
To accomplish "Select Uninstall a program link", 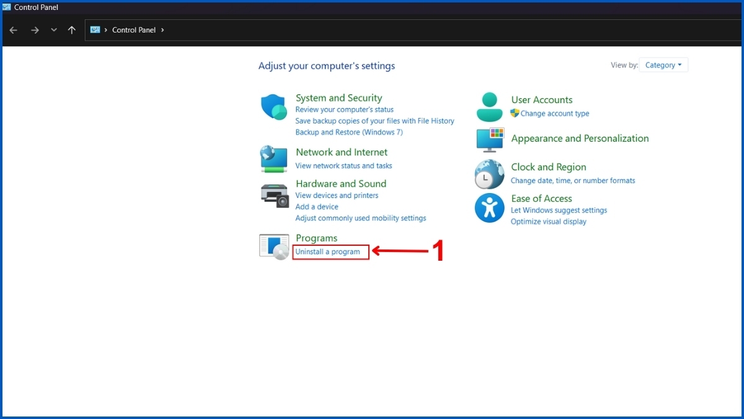I will pos(327,252).
